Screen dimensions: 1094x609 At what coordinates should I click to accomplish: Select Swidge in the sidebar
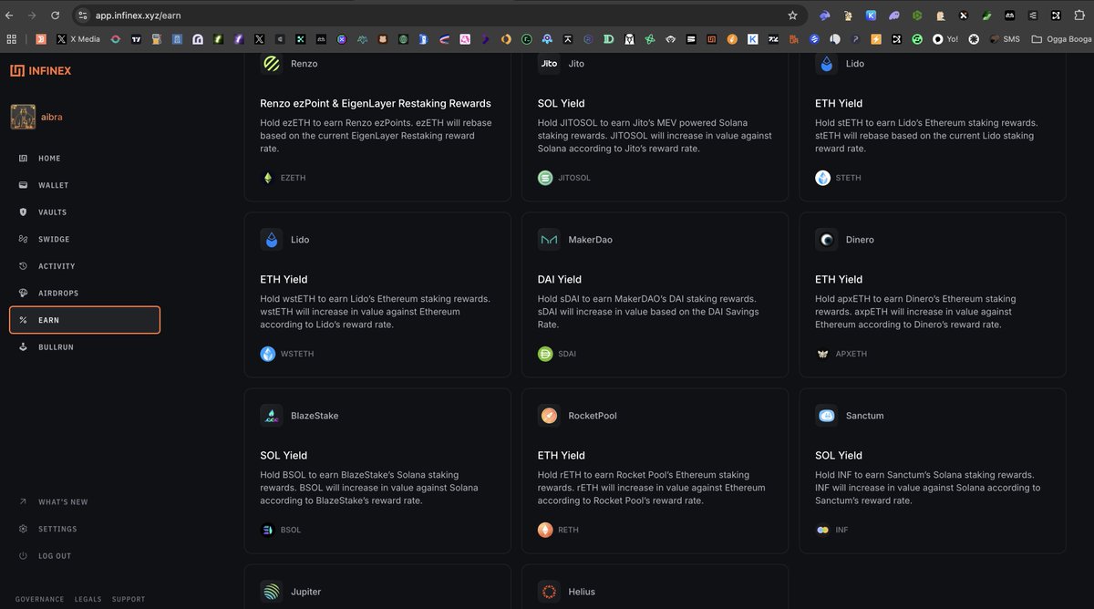(x=54, y=239)
